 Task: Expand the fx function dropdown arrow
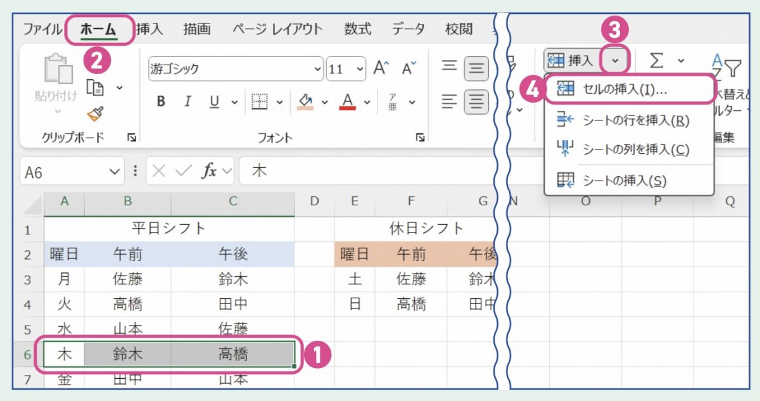228,171
